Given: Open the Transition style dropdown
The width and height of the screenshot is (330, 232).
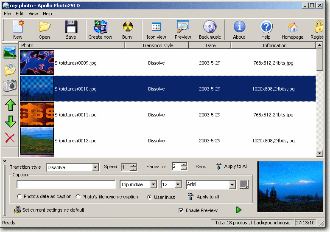Looking at the screenshot, I should (x=95, y=167).
